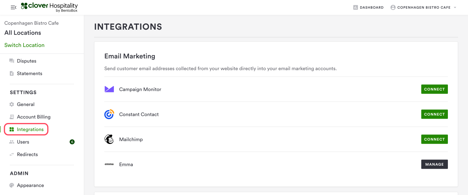
Task: Click the Switch Location link
Action: pos(24,45)
